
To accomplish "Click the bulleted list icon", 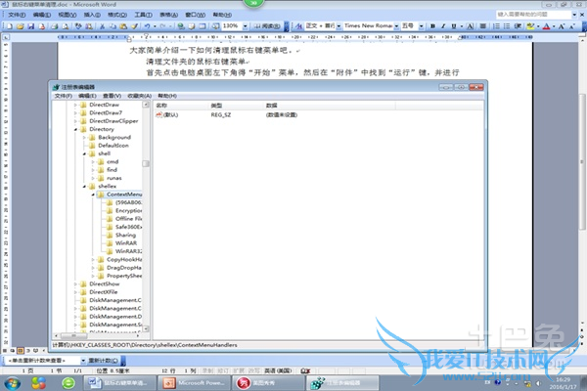I will pyautogui.click(x=507, y=26).
